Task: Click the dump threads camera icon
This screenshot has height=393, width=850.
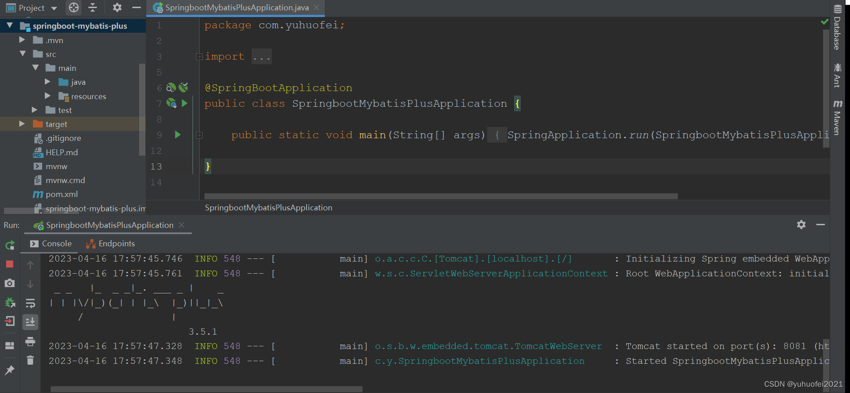Action: tap(9, 283)
